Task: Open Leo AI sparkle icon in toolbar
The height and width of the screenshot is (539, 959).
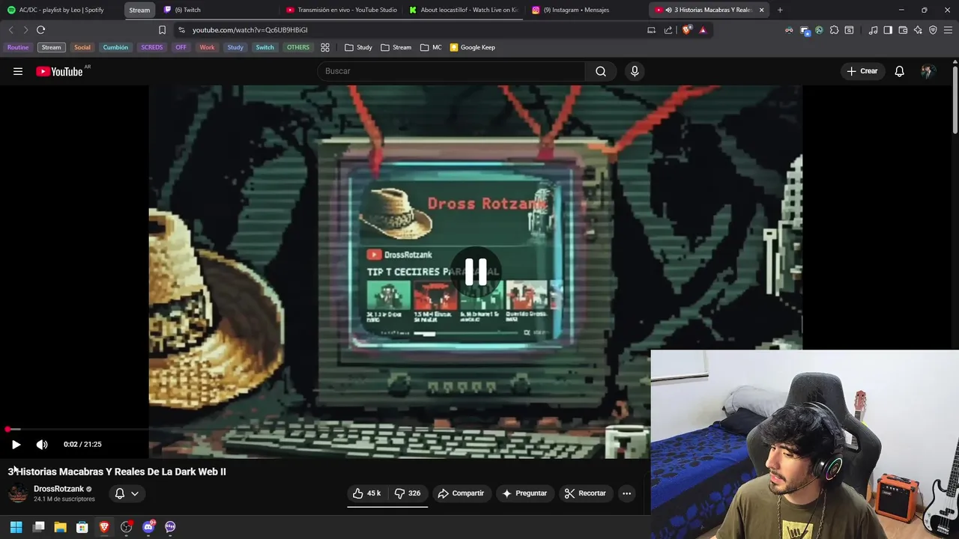Action: point(918,30)
